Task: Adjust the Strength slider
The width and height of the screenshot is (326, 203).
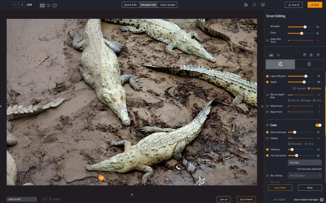Action: (x=301, y=27)
